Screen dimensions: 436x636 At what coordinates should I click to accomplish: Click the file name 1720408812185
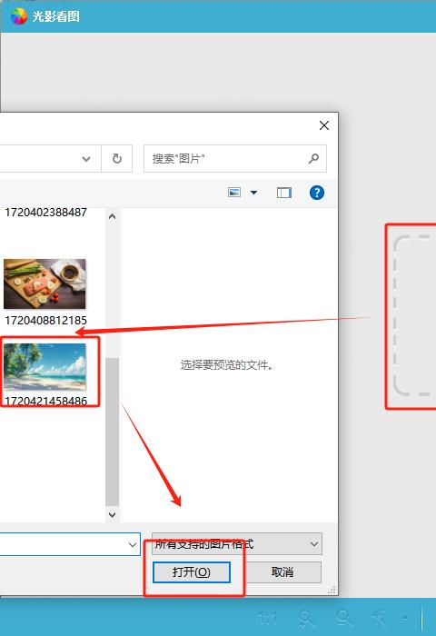(45, 321)
